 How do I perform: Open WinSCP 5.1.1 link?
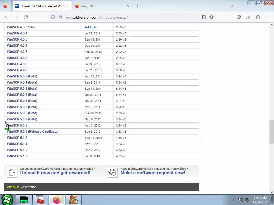click(x=17, y=144)
